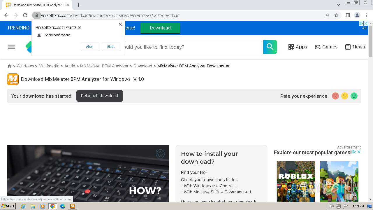Screen dimensions: 373x210
Task: Click the page vertical scrollbar
Action: tap(371, 41)
